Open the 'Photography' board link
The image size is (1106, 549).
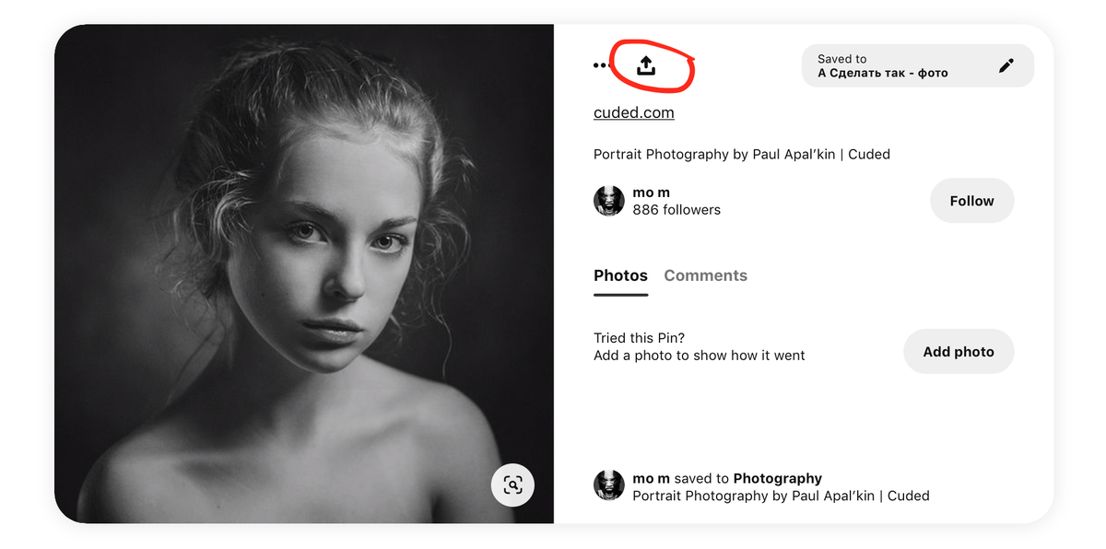pos(777,478)
